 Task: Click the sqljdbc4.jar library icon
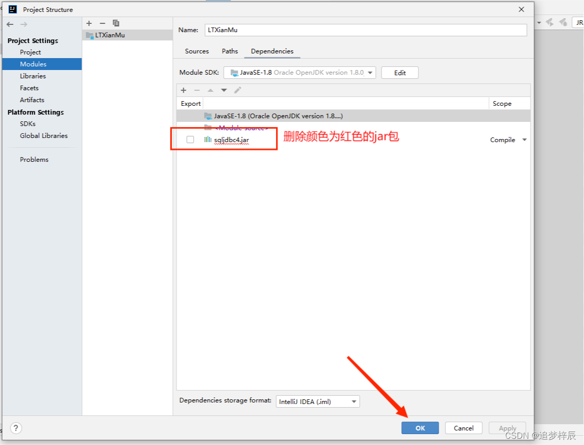click(x=208, y=140)
